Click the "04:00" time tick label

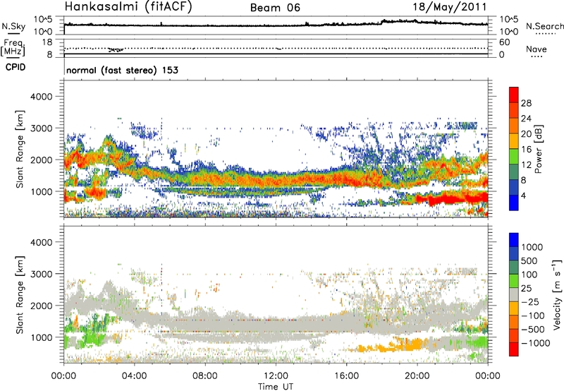click(x=134, y=376)
